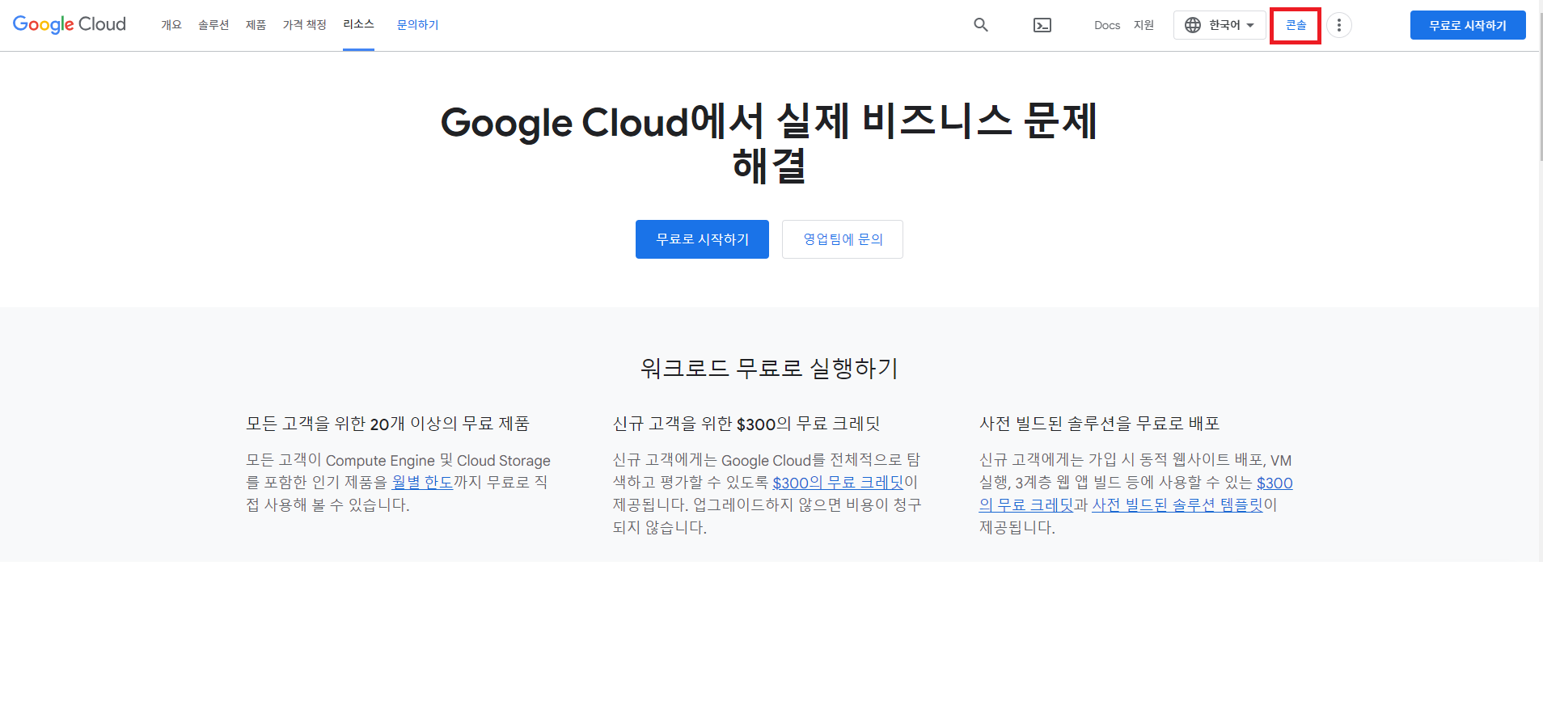The width and height of the screenshot is (1543, 705).
Task: Open the 월별 한도 link
Action: pyautogui.click(x=422, y=483)
